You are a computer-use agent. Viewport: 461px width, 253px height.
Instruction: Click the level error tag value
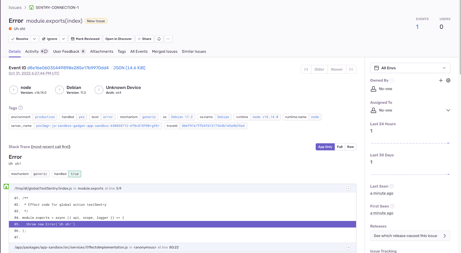108,117
